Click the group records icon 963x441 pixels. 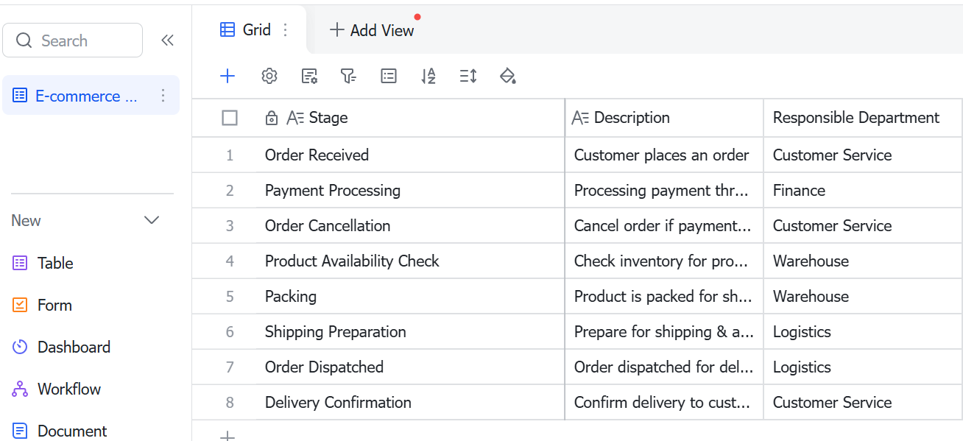click(x=389, y=76)
